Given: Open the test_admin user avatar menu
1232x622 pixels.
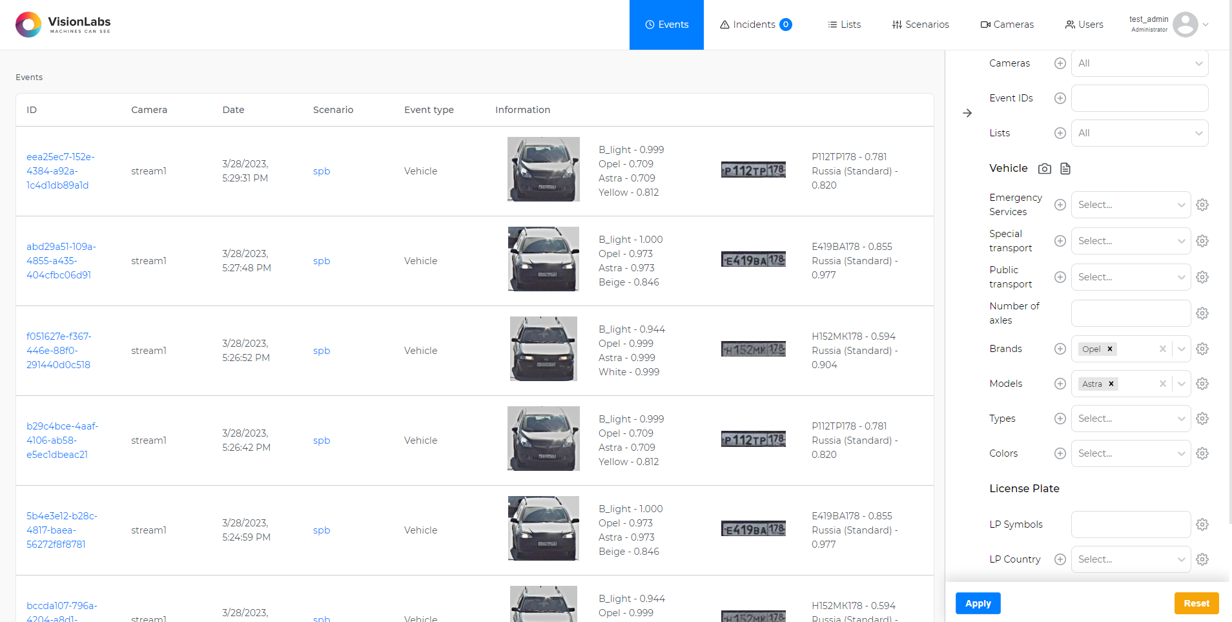Looking at the screenshot, I should pyautogui.click(x=1185, y=25).
